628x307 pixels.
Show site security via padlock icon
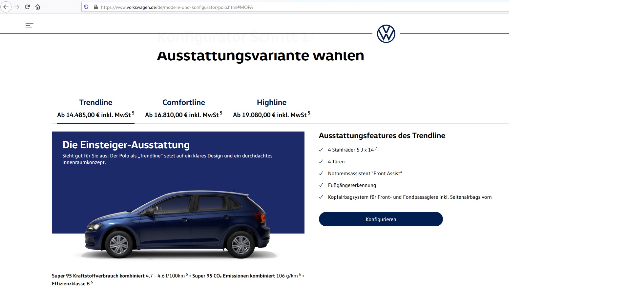pos(96,7)
